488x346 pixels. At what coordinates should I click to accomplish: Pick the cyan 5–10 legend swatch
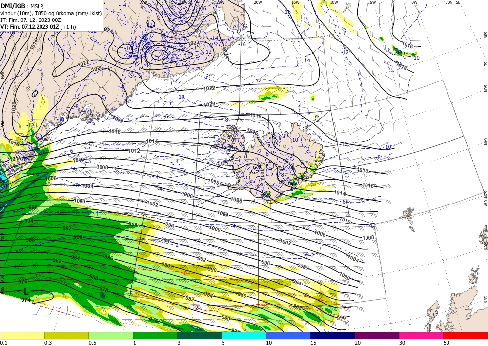pos(244,335)
